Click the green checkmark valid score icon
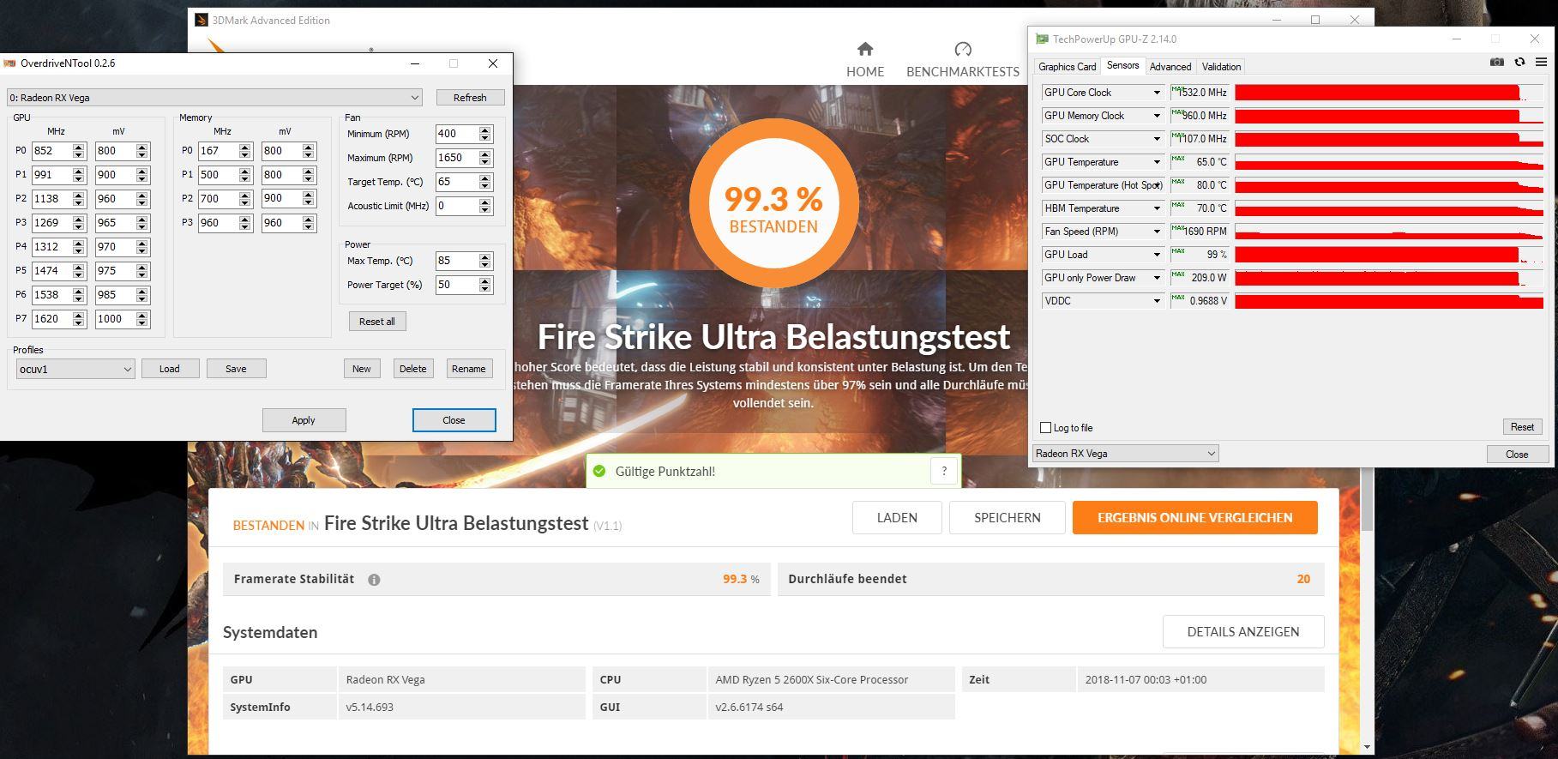This screenshot has height=759, width=1558. point(599,471)
